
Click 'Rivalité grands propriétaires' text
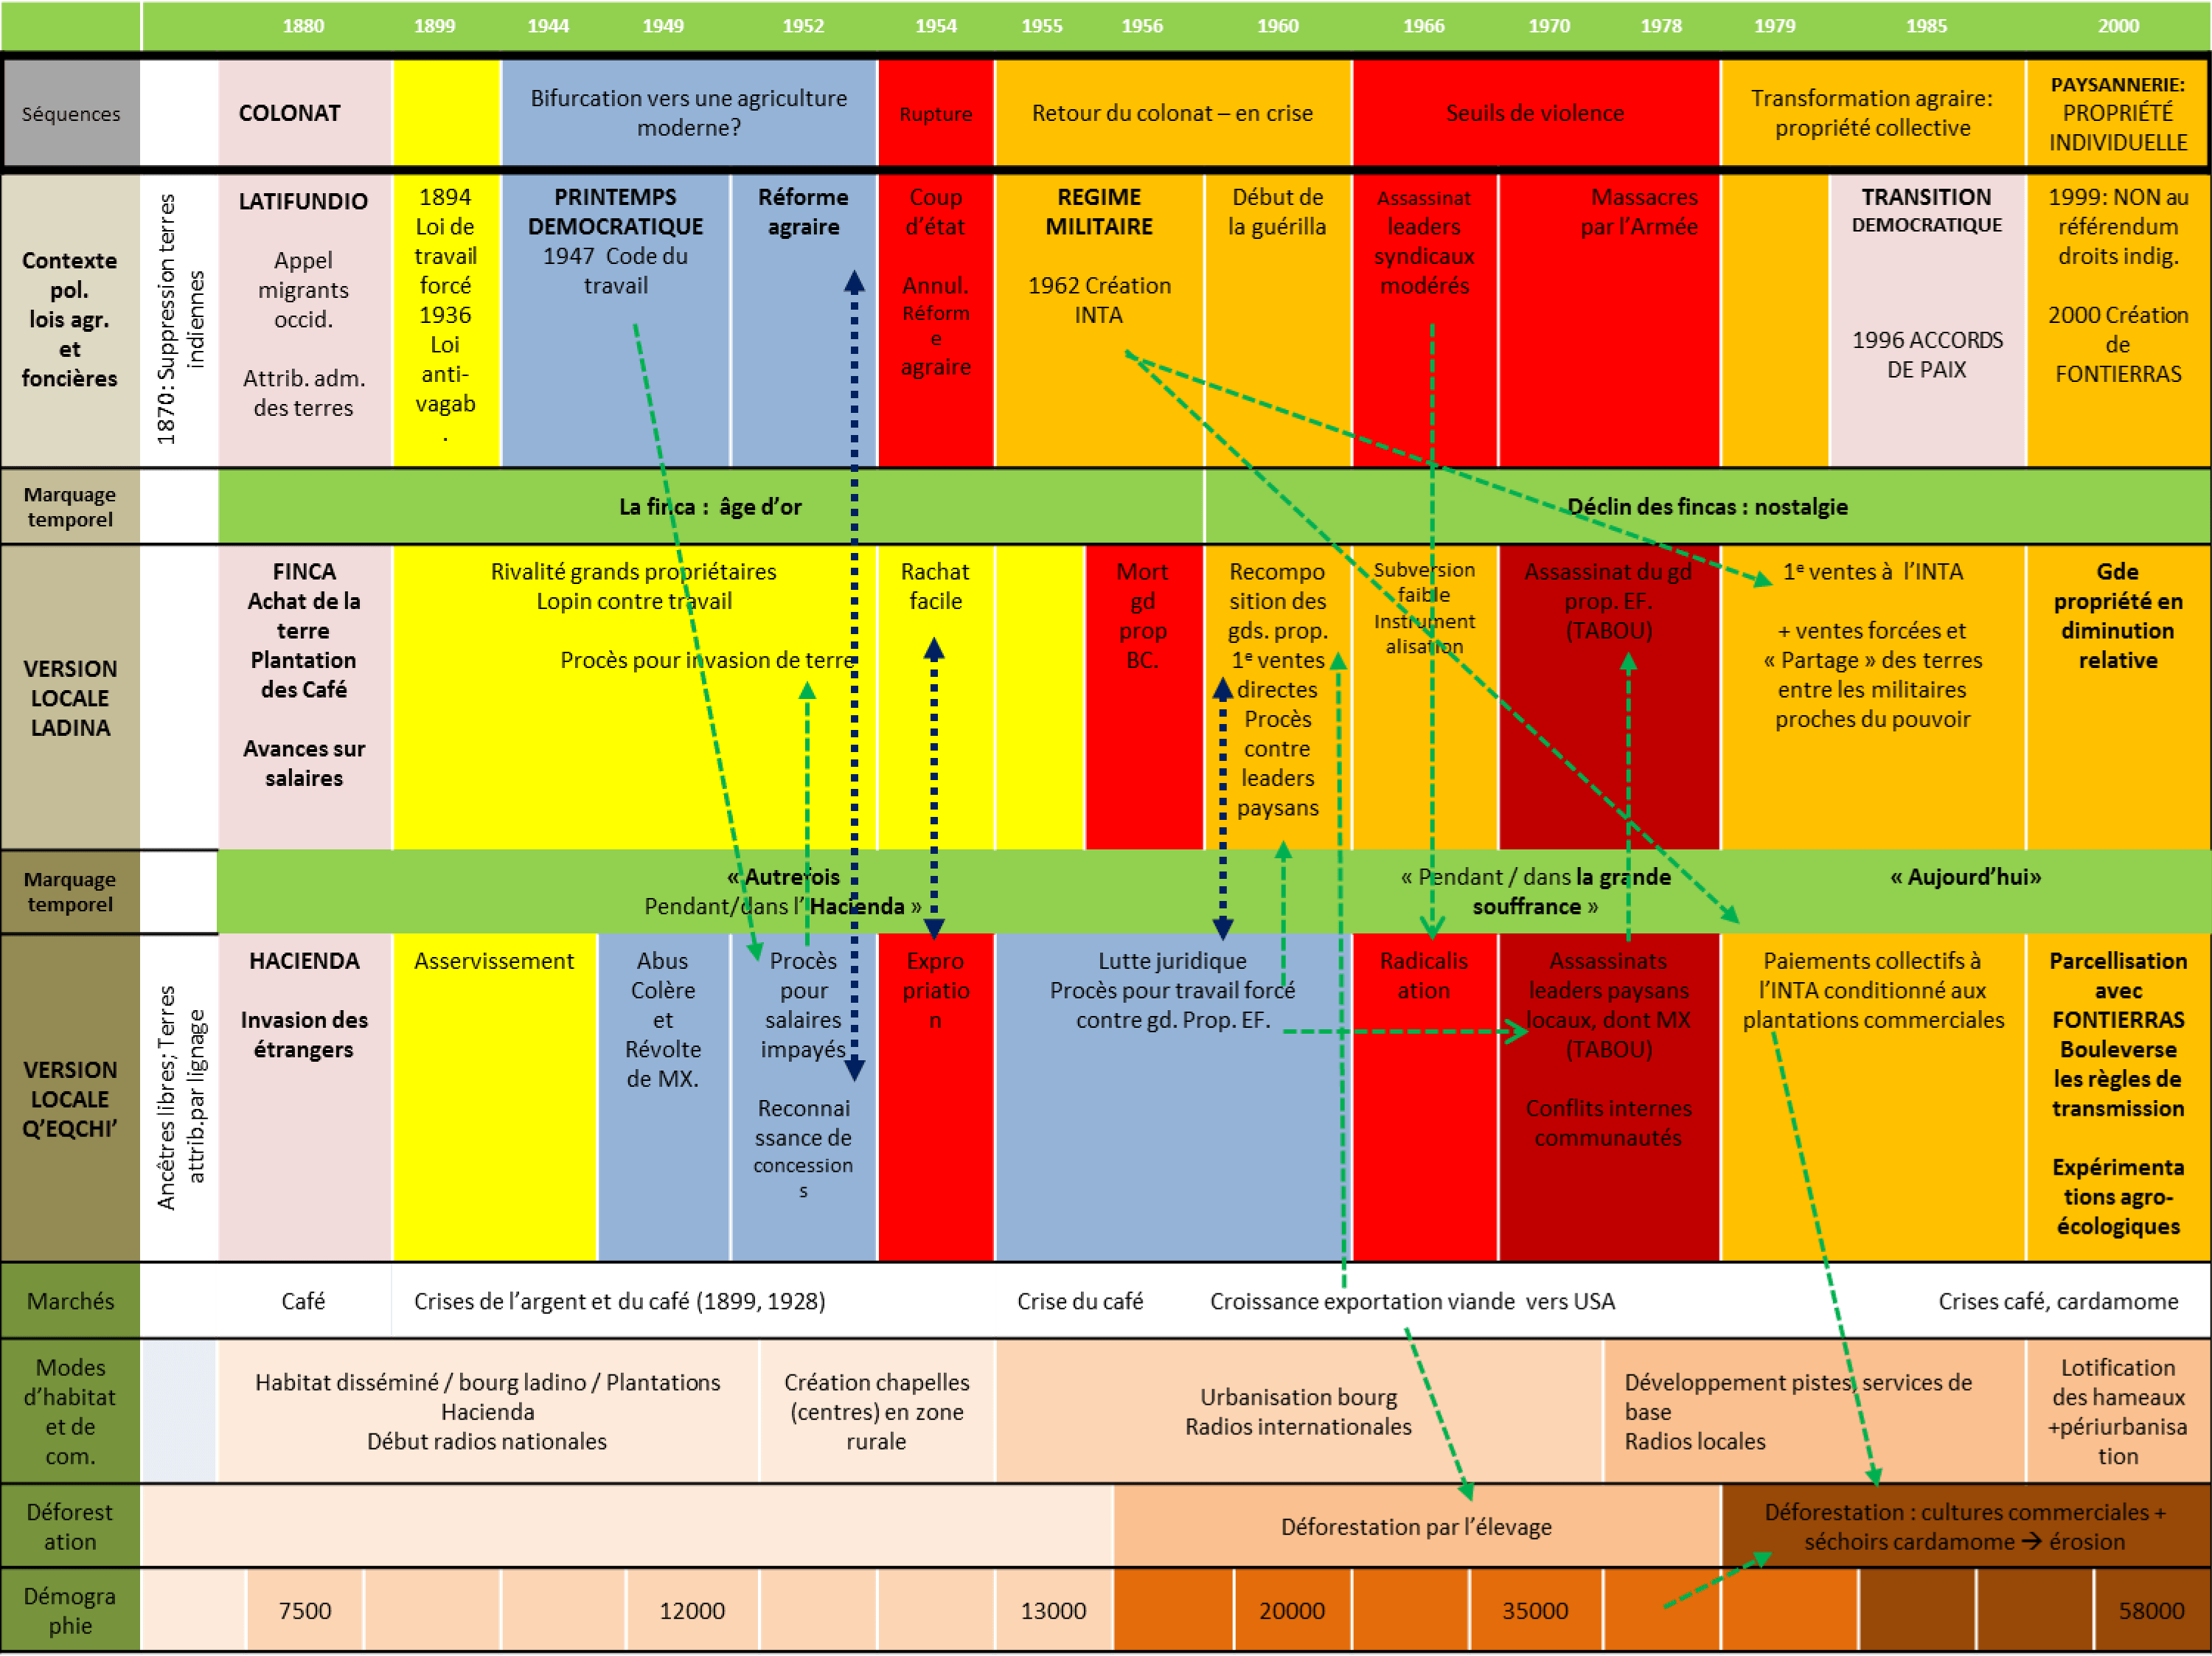click(x=633, y=571)
